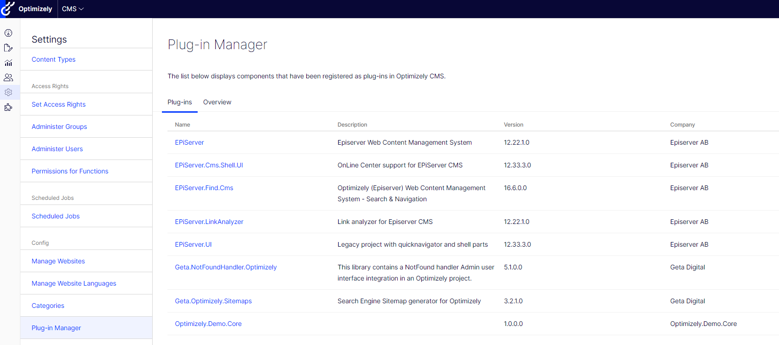Expand the CMS product dropdown

click(73, 9)
